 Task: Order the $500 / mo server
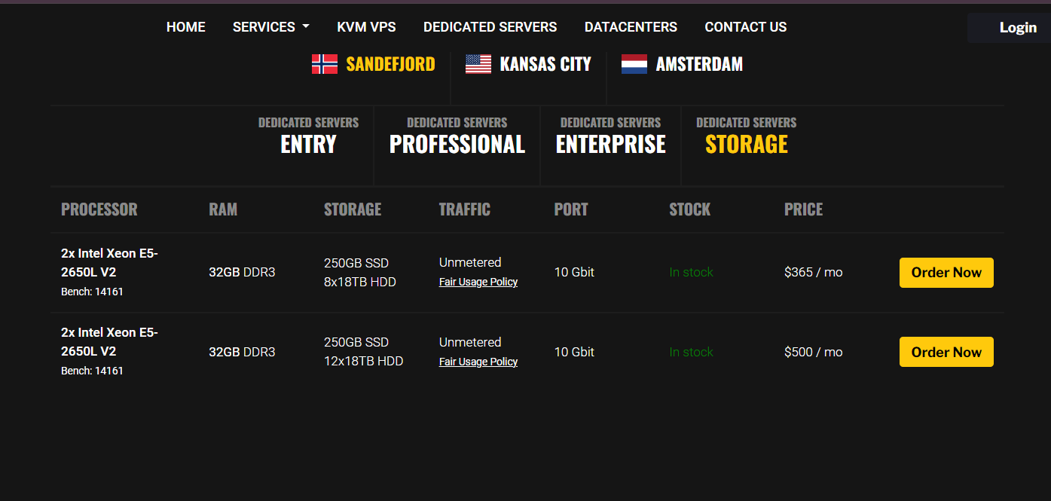click(x=946, y=352)
